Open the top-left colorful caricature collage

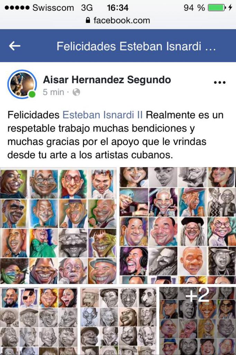coord(58,225)
